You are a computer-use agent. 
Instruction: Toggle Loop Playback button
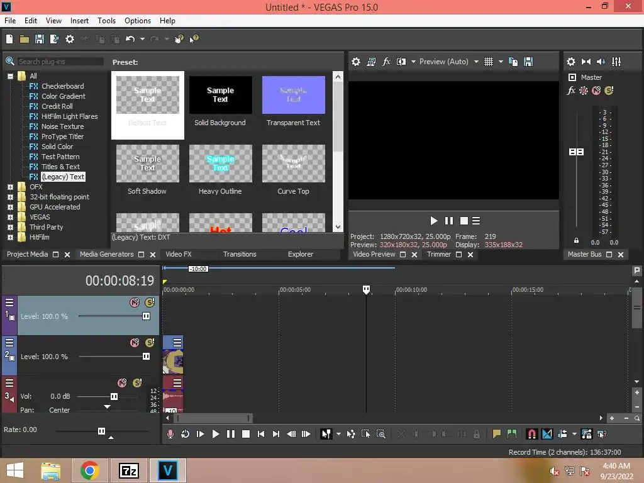[x=186, y=434]
